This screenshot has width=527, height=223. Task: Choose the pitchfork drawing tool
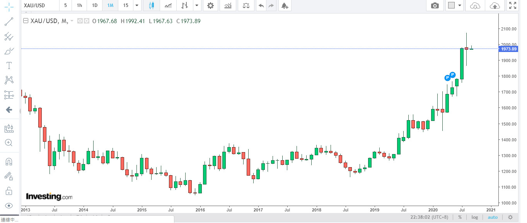click(9, 37)
